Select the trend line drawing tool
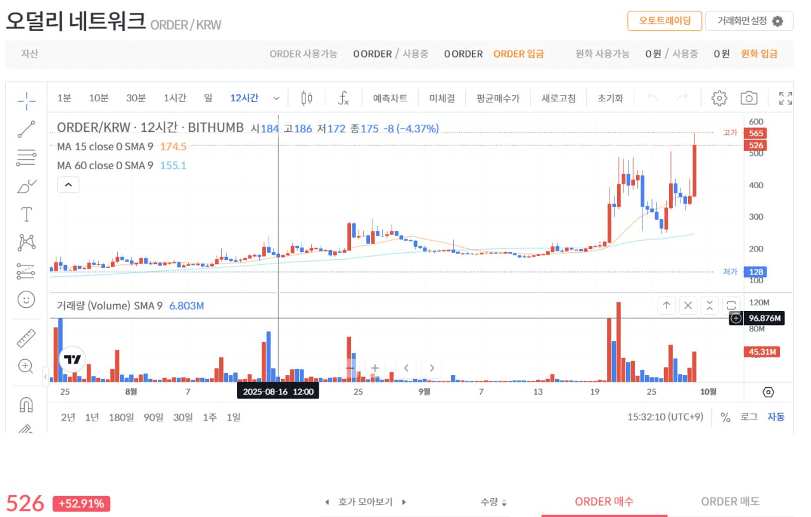 (26, 129)
